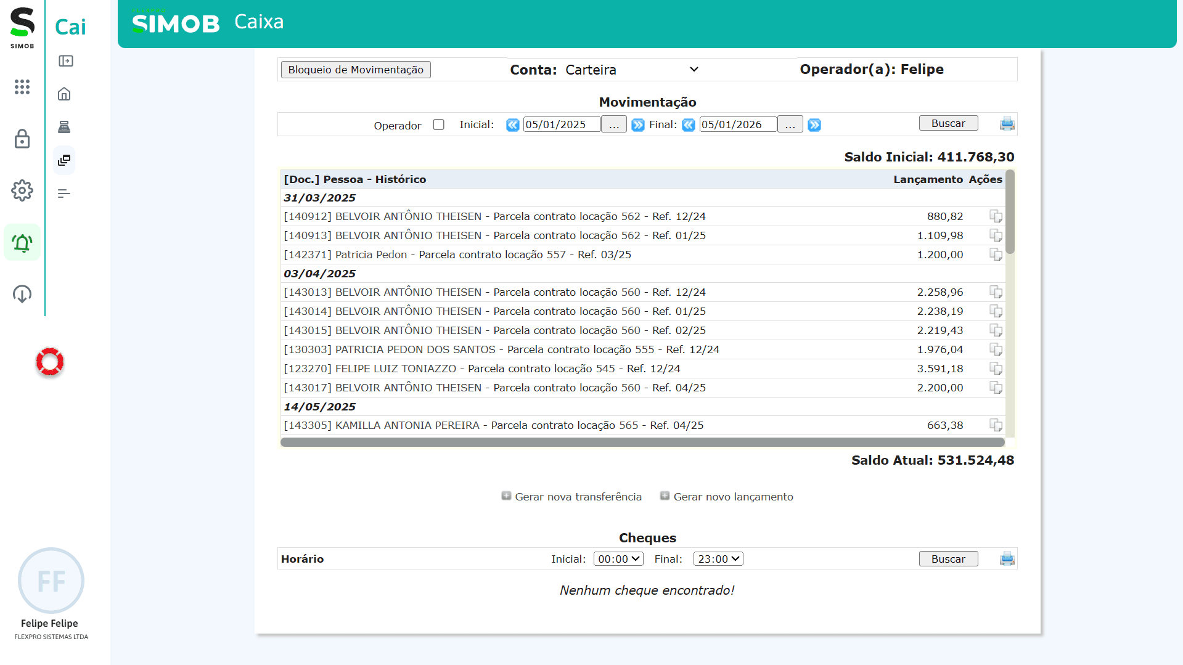Toggle the Operador checkbox
This screenshot has width=1183, height=665.
pos(438,124)
